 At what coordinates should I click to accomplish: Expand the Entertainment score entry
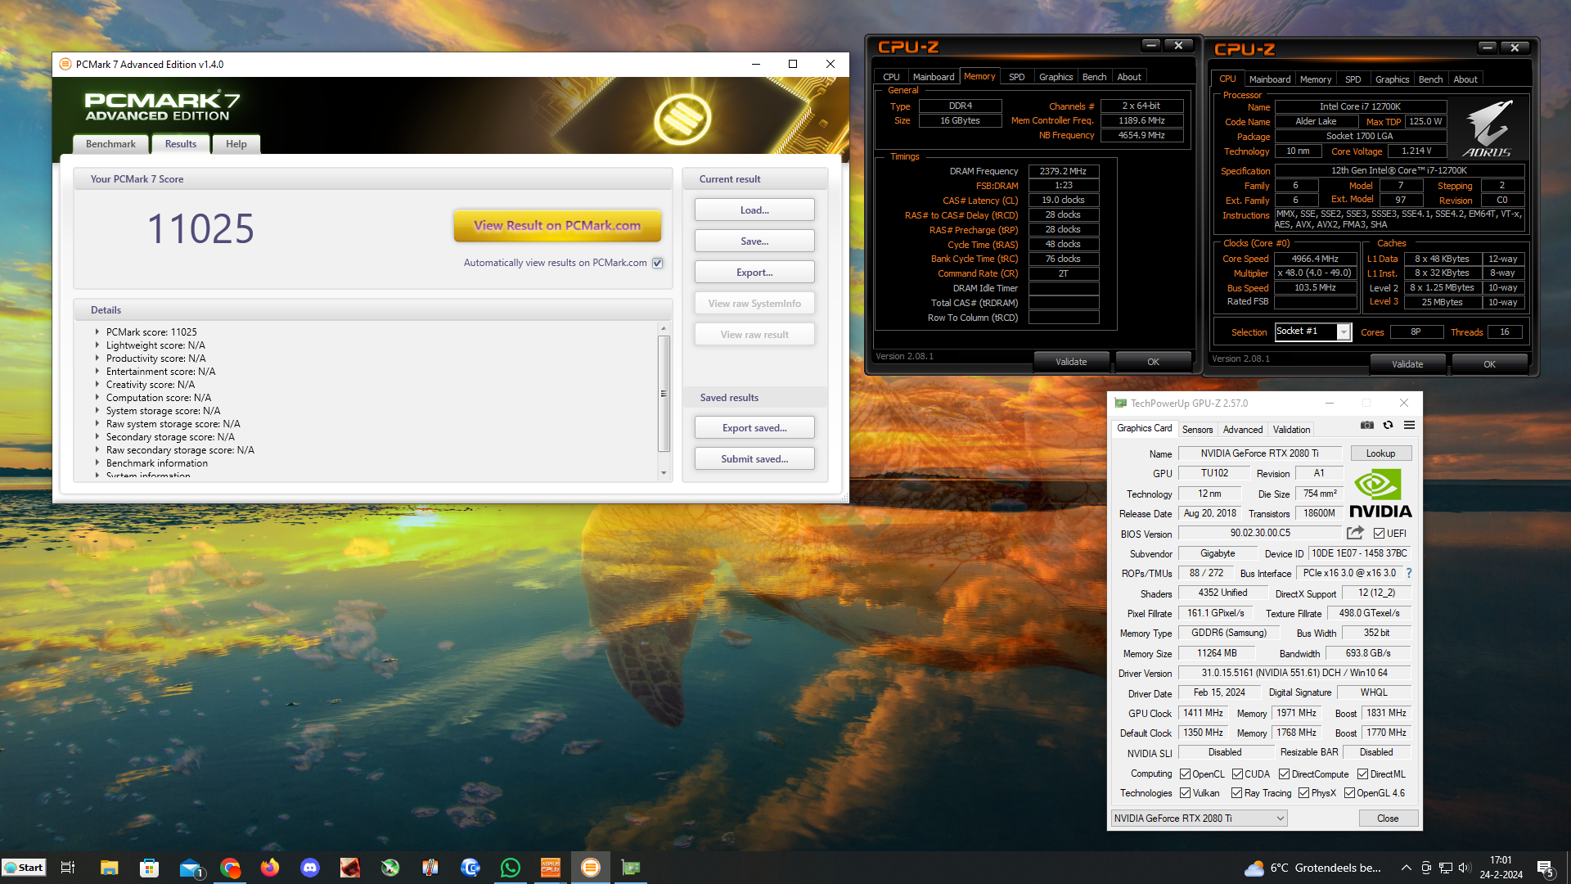[x=97, y=372]
